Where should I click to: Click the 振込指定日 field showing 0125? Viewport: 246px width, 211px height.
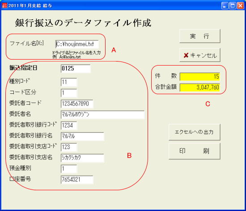point(76,69)
